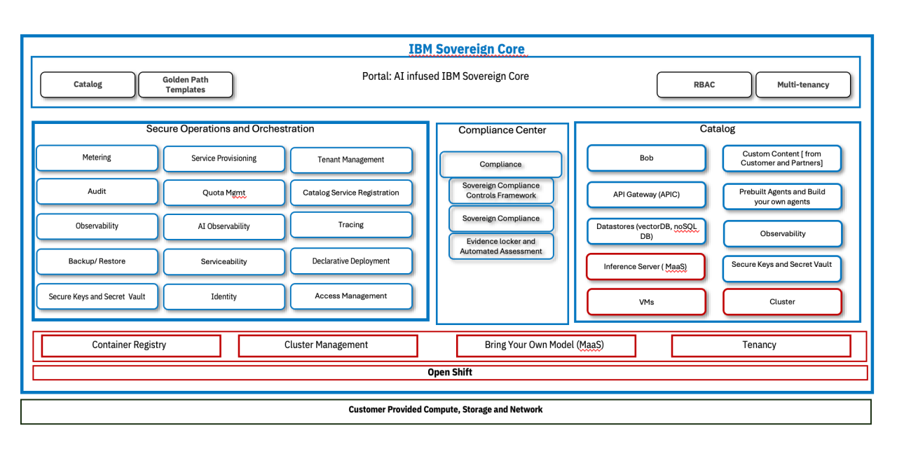Select the Inference Server (MaaS) box
The width and height of the screenshot is (897, 449).
click(645, 267)
